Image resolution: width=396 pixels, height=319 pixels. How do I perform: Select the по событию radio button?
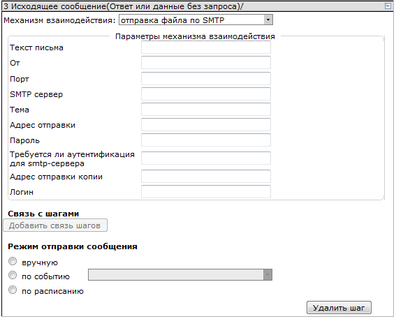tap(13, 275)
